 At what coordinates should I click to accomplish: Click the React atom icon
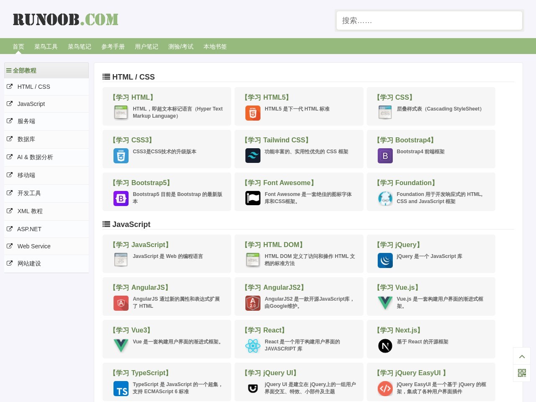coord(253,346)
